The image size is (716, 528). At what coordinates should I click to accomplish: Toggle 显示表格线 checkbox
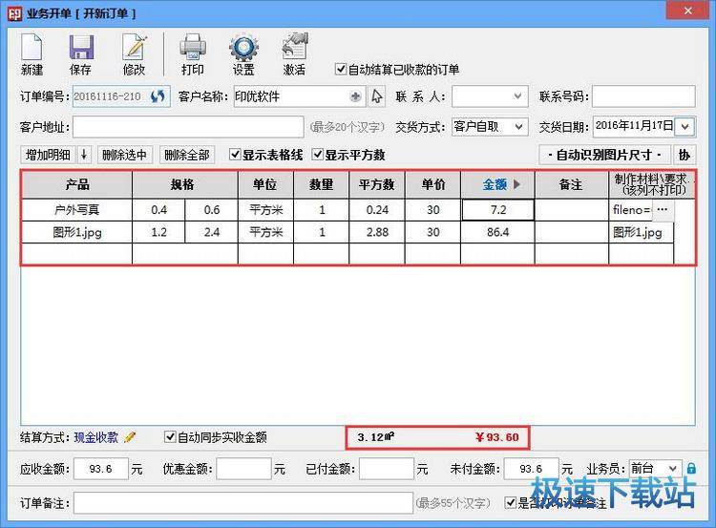(x=235, y=155)
